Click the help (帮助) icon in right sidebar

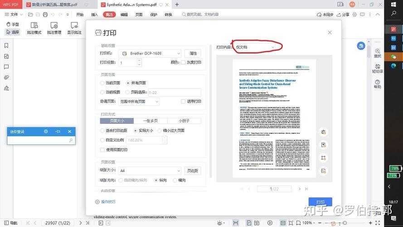point(377,84)
